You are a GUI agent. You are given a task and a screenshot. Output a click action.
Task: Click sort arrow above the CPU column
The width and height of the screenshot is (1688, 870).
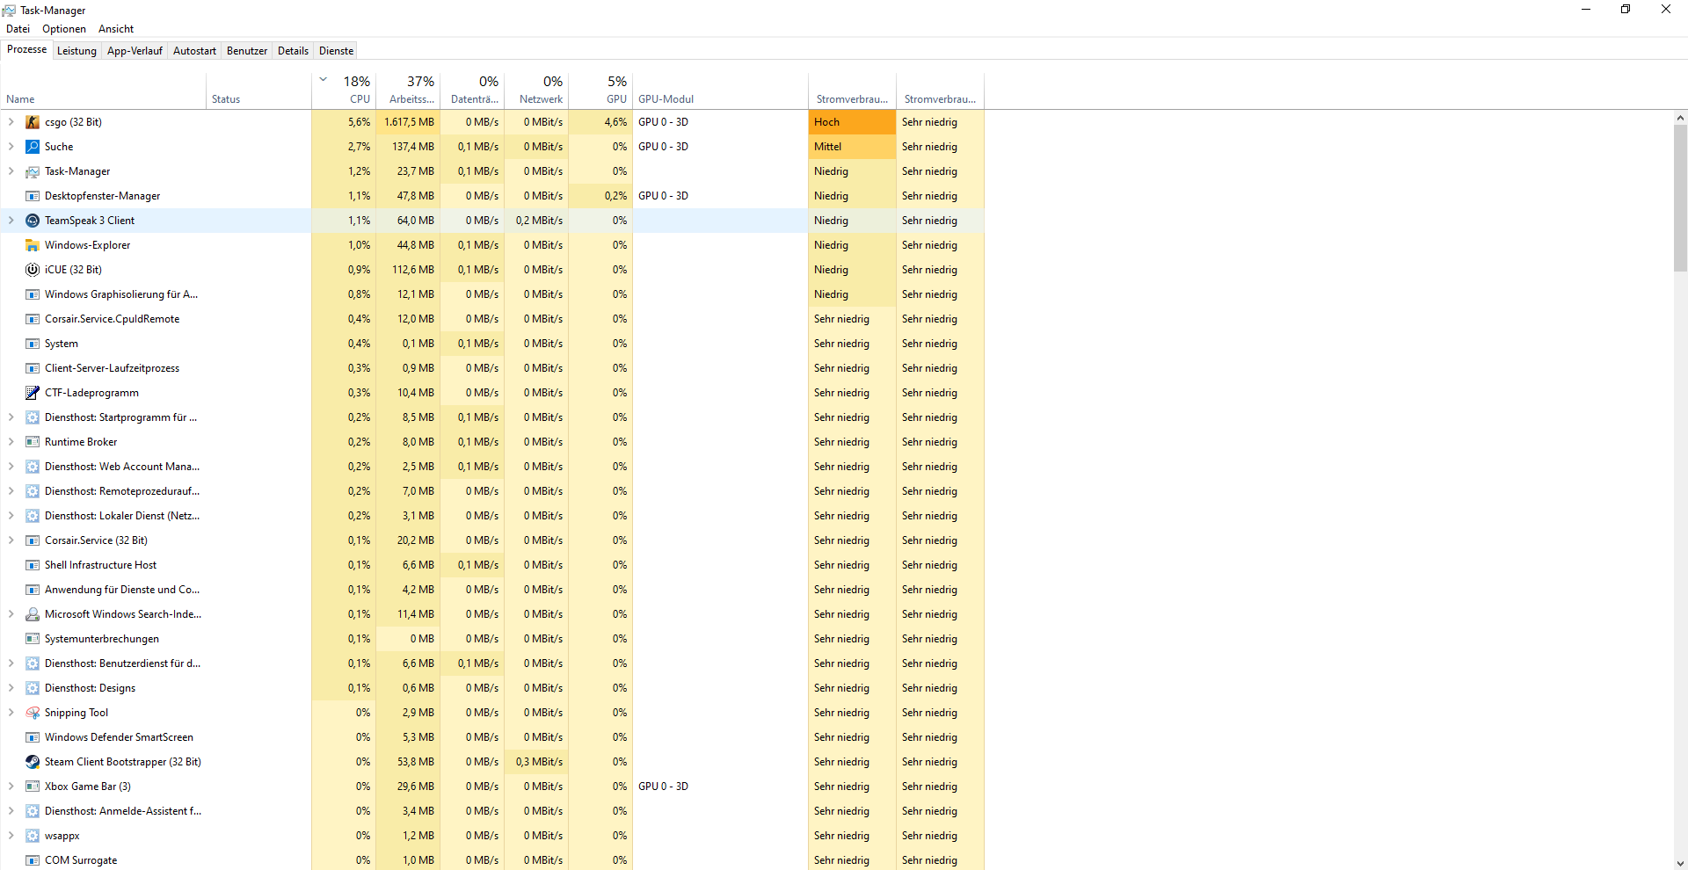pyautogui.click(x=324, y=79)
